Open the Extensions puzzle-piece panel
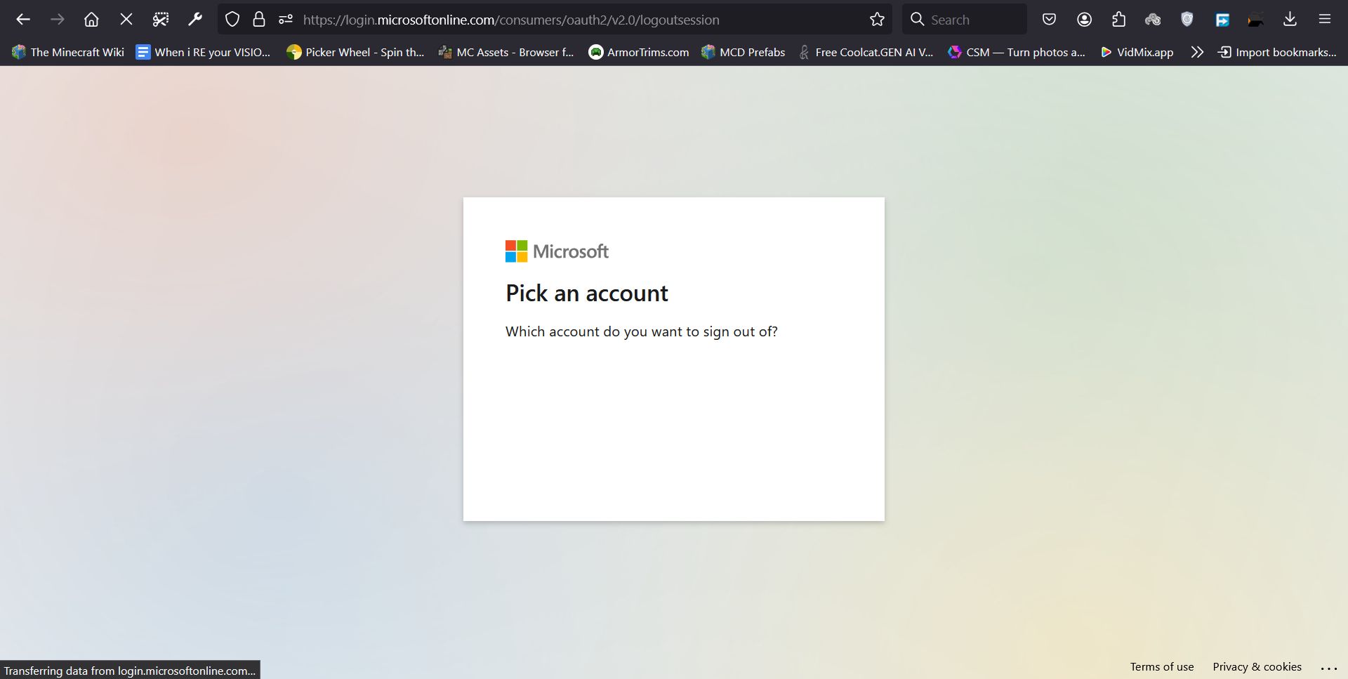The image size is (1348, 679). coord(1118,20)
